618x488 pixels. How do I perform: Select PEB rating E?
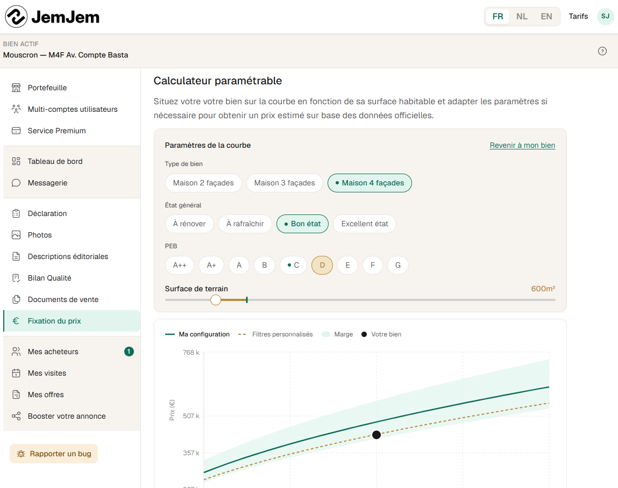[347, 265]
